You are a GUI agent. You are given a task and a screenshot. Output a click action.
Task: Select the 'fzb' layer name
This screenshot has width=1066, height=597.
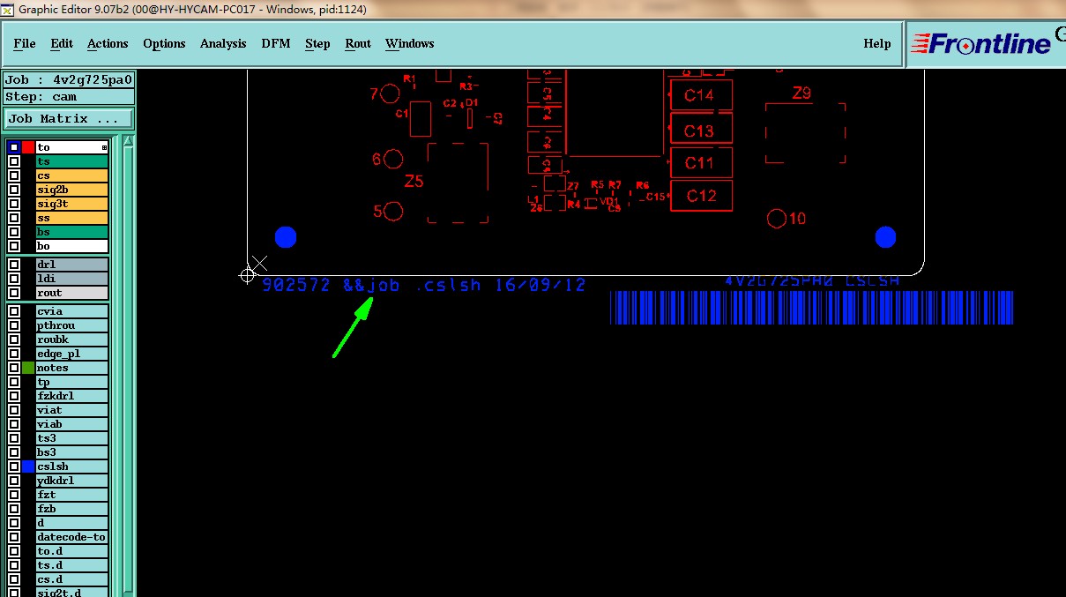[72, 509]
